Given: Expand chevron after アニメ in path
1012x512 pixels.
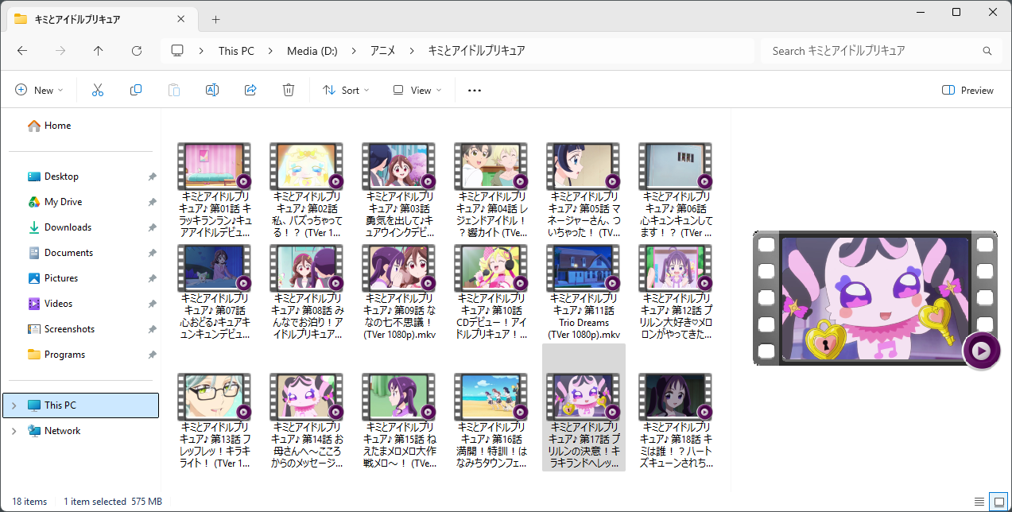Looking at the screenshot, I should tap(412, 51).
